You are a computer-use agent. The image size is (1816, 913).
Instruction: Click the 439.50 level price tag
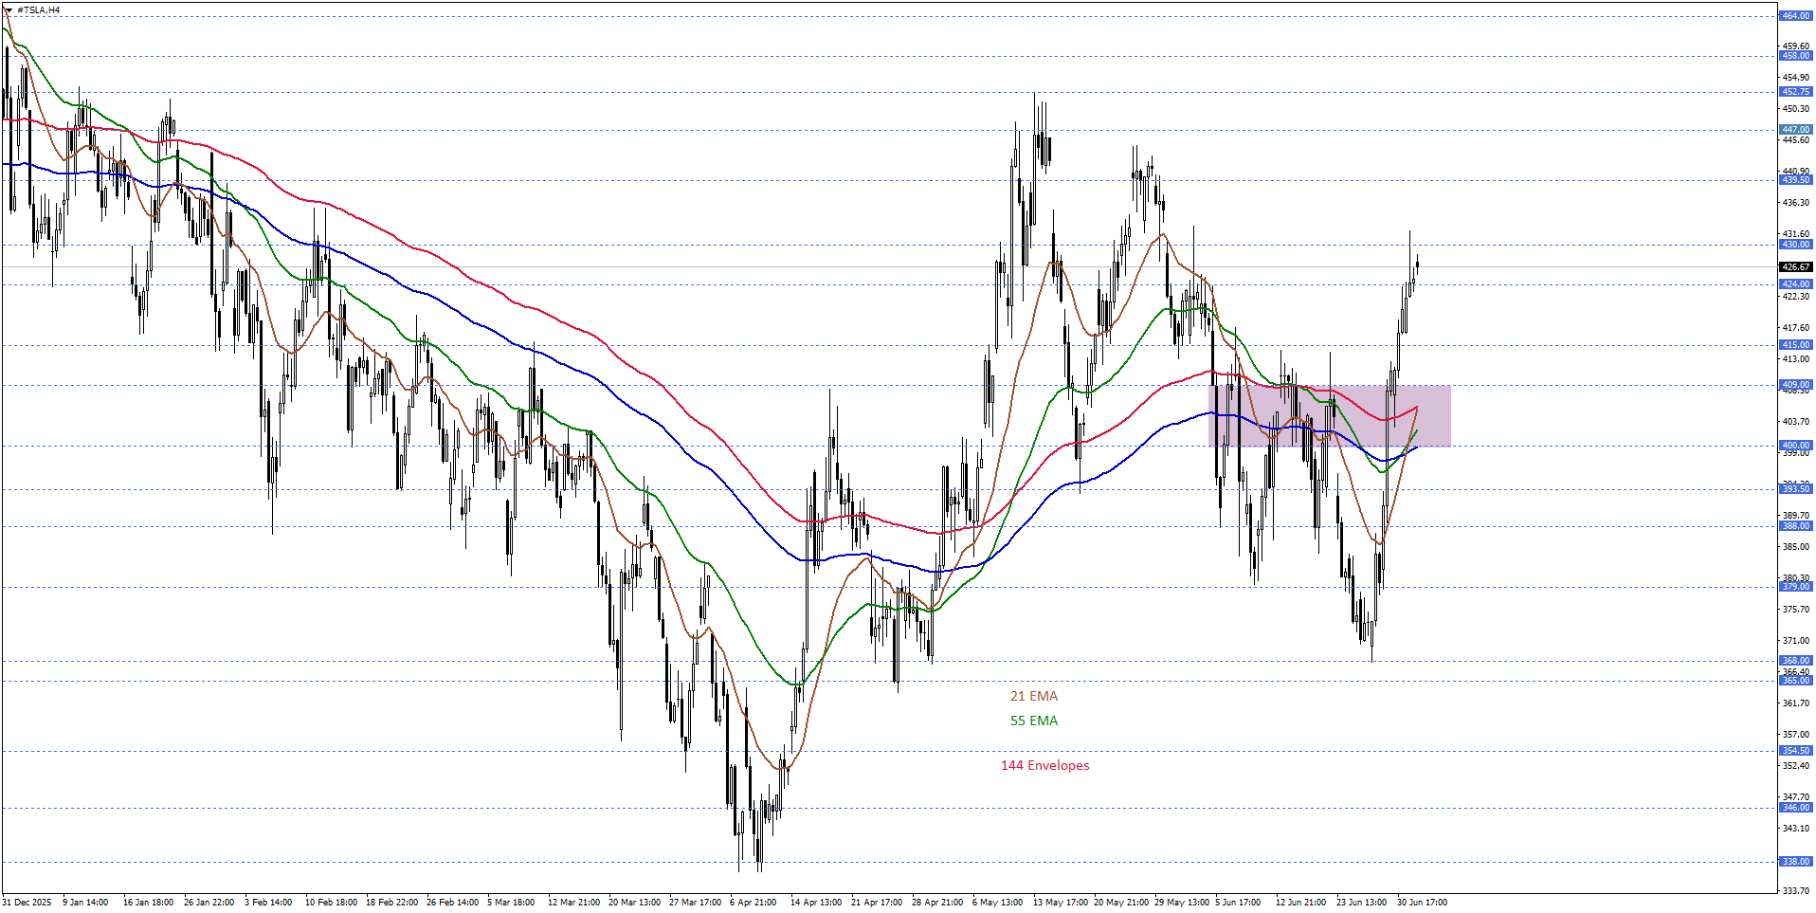pos(1795,180)
